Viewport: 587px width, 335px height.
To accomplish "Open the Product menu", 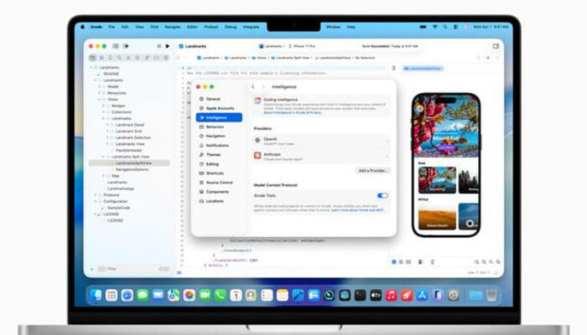I will 211,27.
